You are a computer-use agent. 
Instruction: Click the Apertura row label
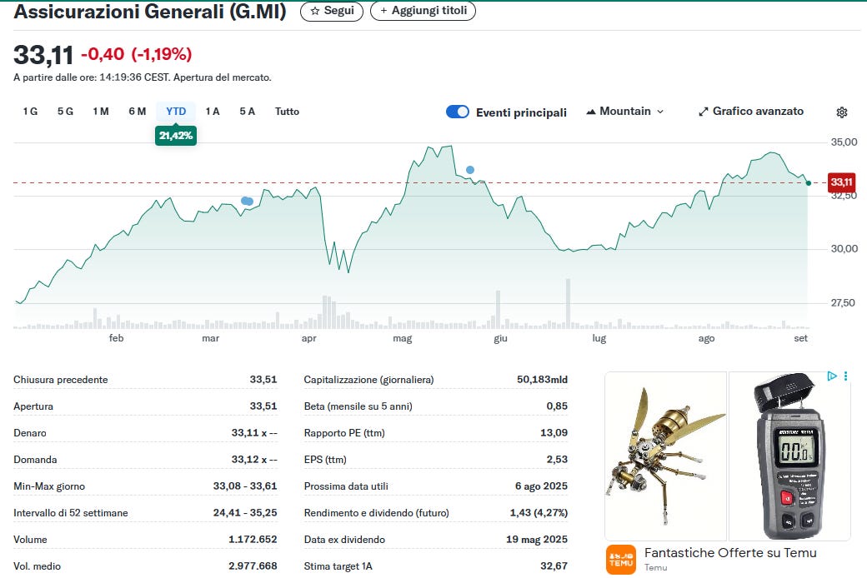pos(33,406)
